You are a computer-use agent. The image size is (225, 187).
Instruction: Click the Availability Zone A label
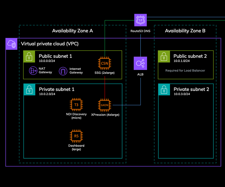pyautogui.click(x=72, y=31)
